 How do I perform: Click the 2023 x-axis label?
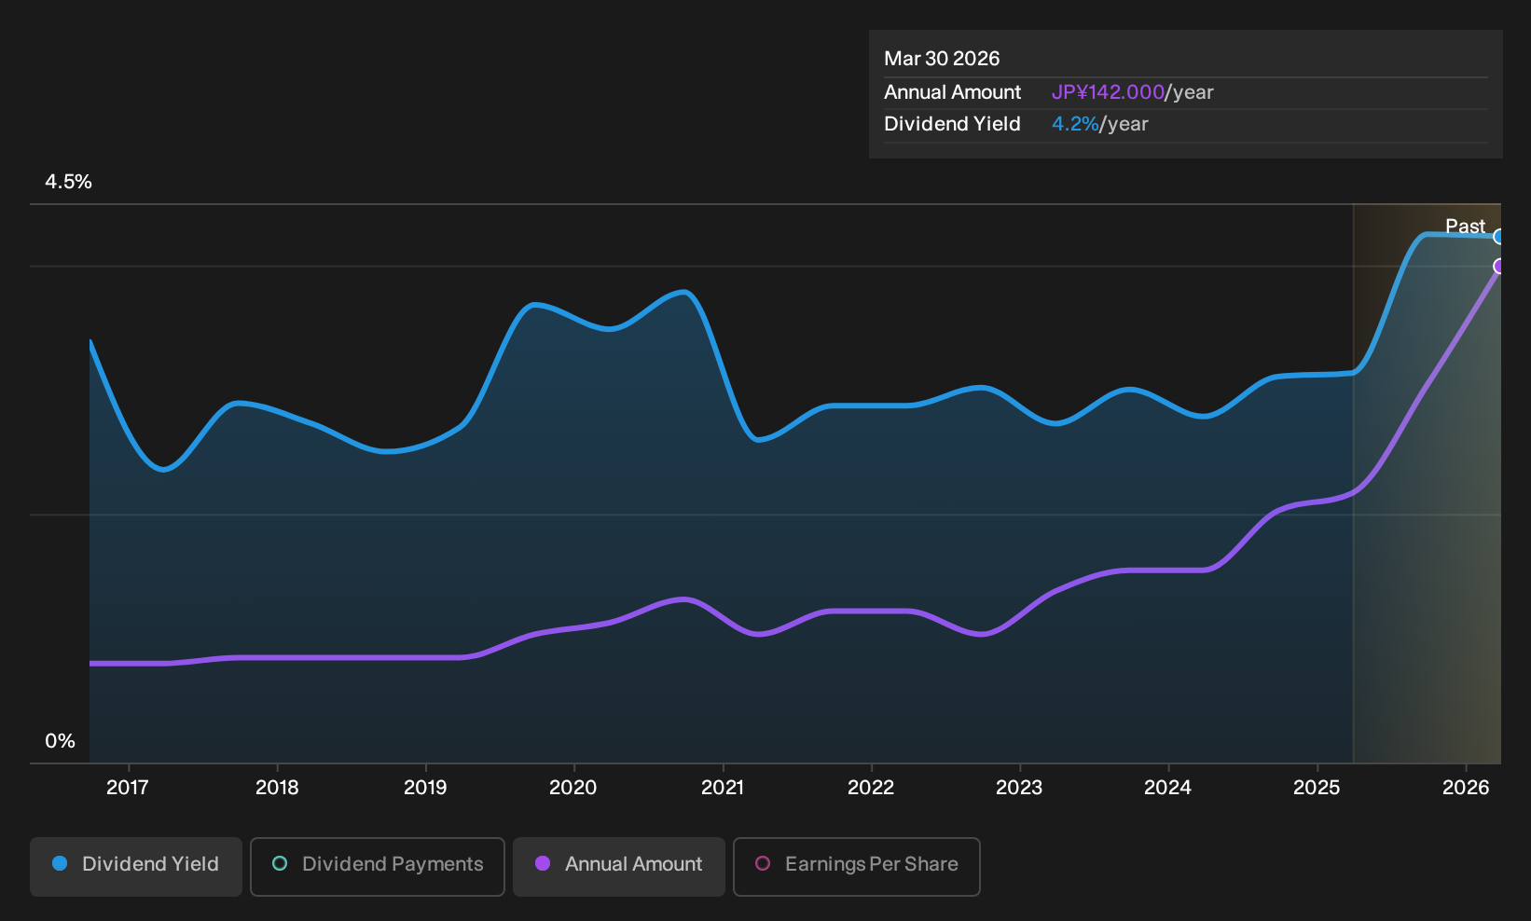1019,788
